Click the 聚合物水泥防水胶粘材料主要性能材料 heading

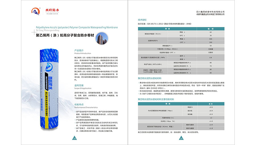coord(156,99)
